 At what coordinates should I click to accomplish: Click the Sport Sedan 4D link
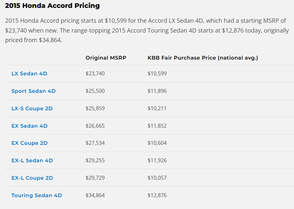[33, 91]
